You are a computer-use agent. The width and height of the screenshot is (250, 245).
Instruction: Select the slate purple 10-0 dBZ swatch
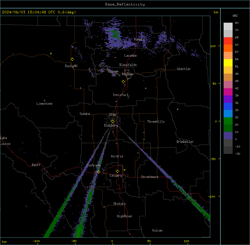[x=228, y=136]
